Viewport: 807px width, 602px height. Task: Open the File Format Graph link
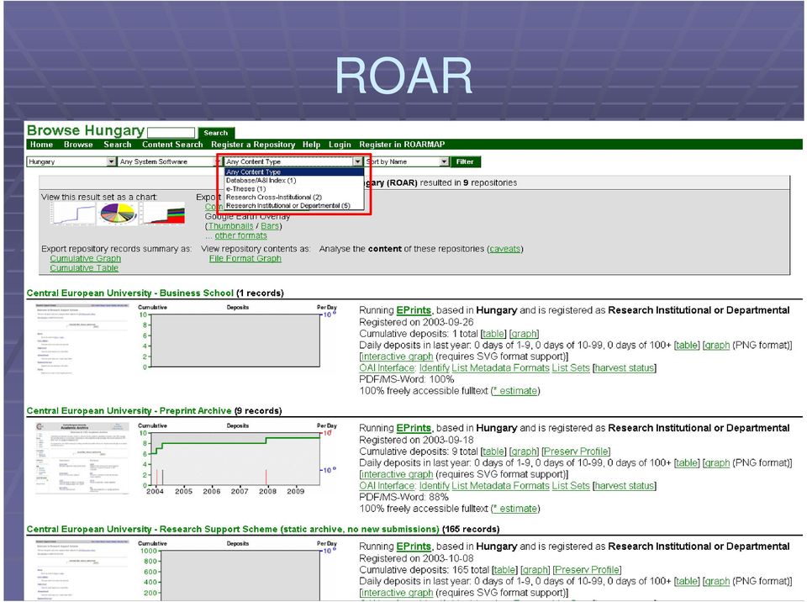pyautogui.click(x=245, y=258)
